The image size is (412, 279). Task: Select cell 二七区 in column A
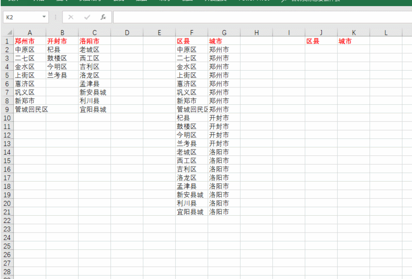[x=30, y=58]
